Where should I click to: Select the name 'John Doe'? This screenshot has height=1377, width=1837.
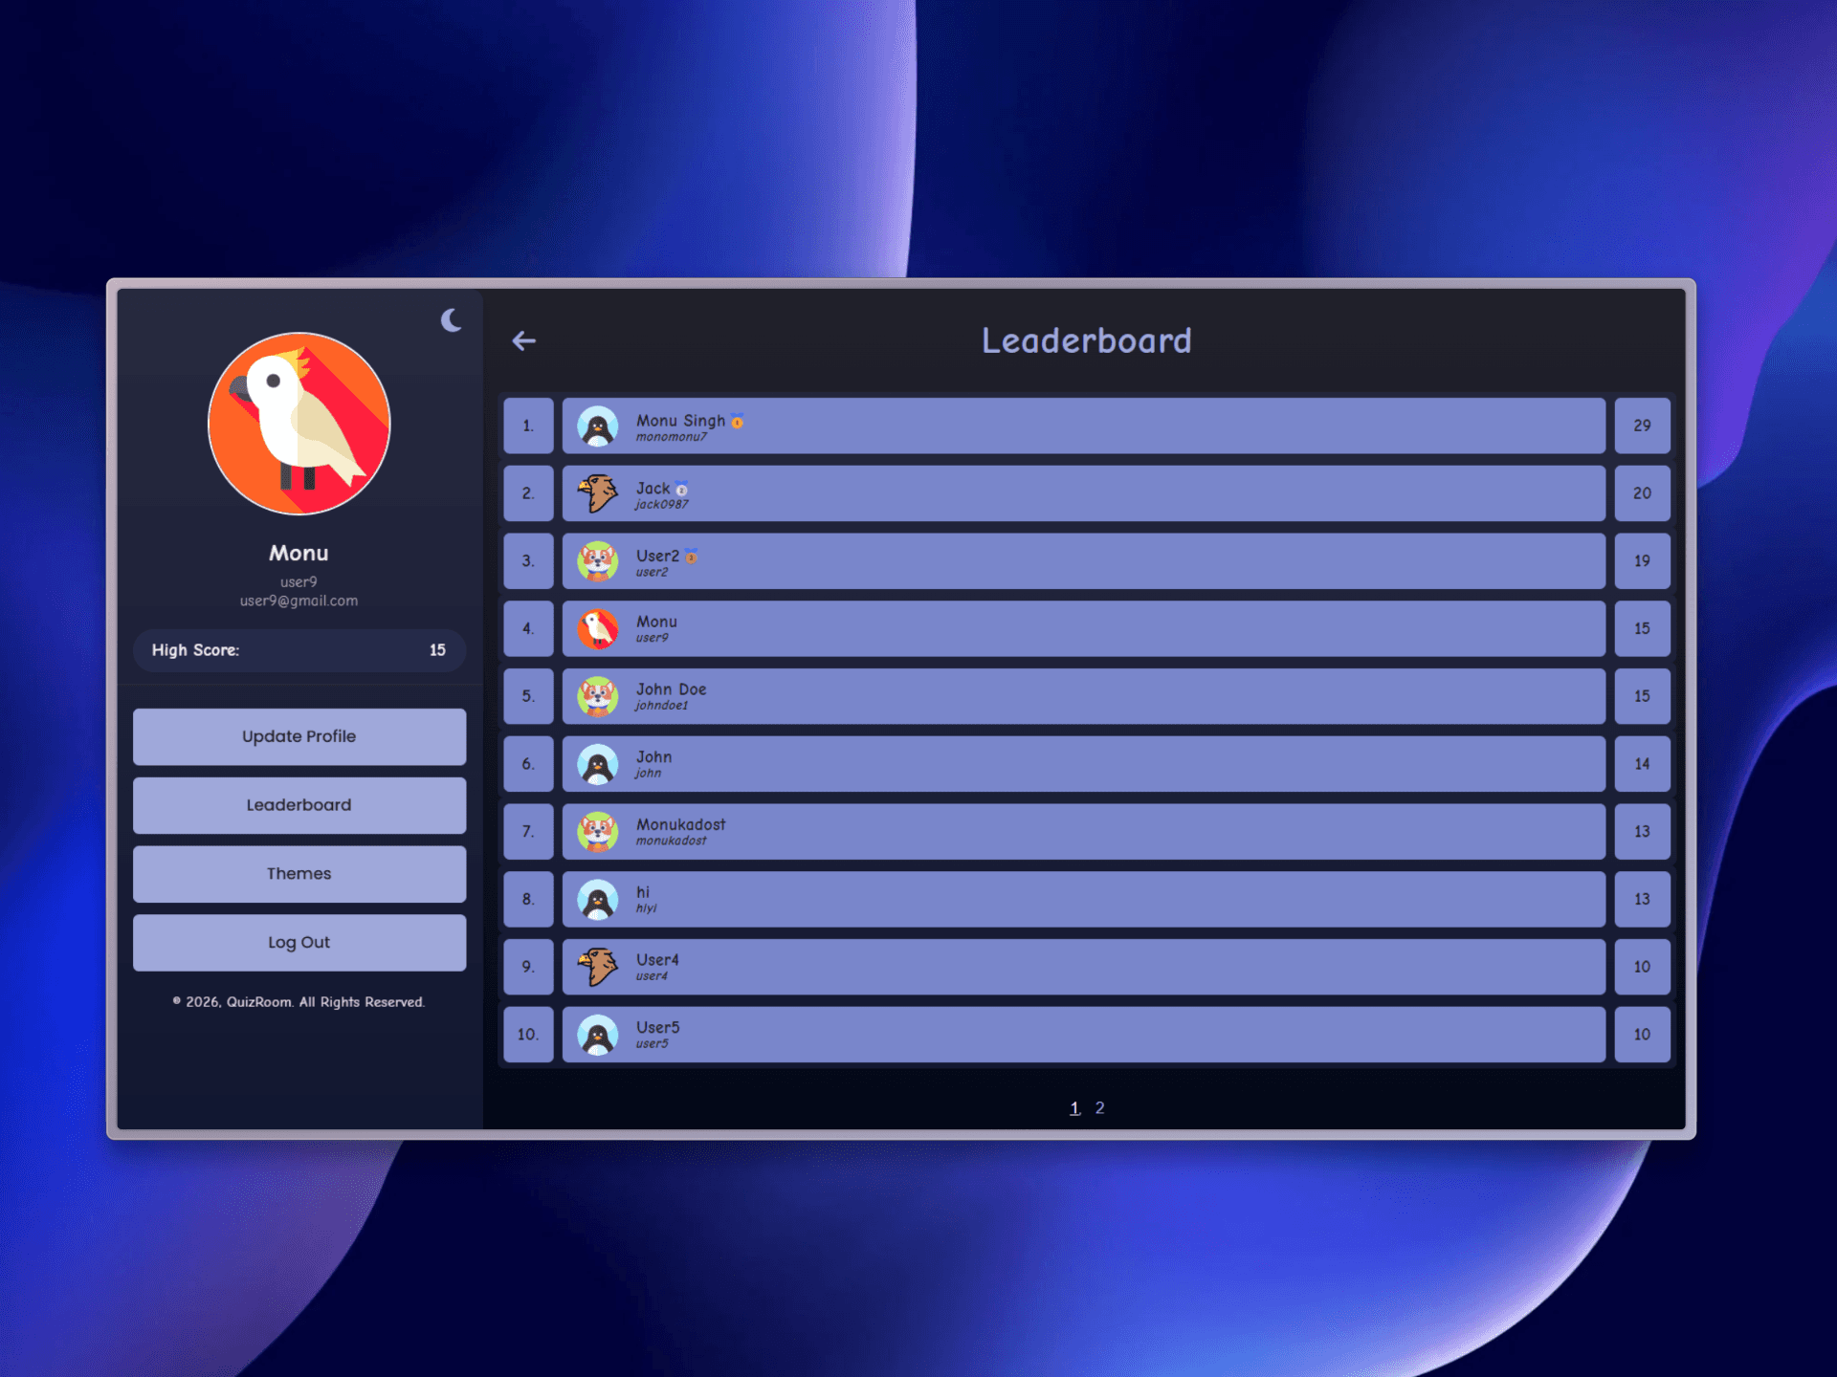671,689
